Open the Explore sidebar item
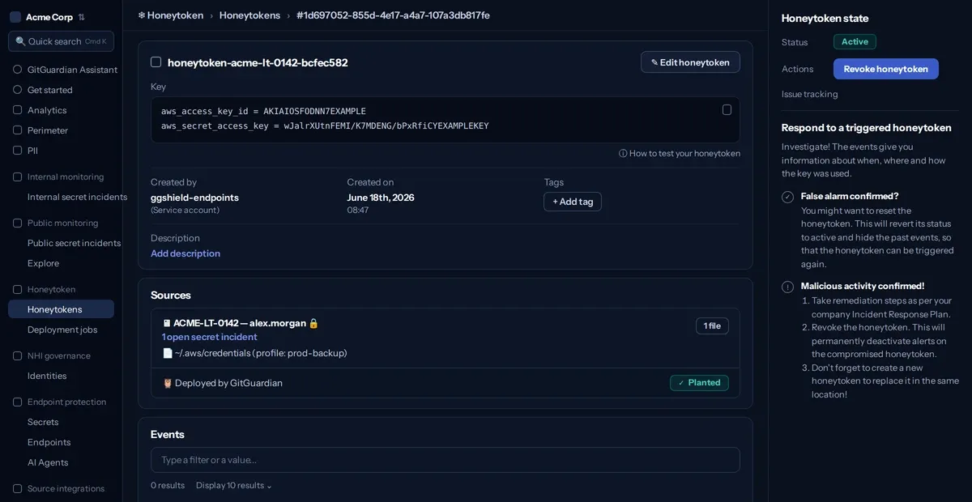972x502 pixels. [61, 263]
